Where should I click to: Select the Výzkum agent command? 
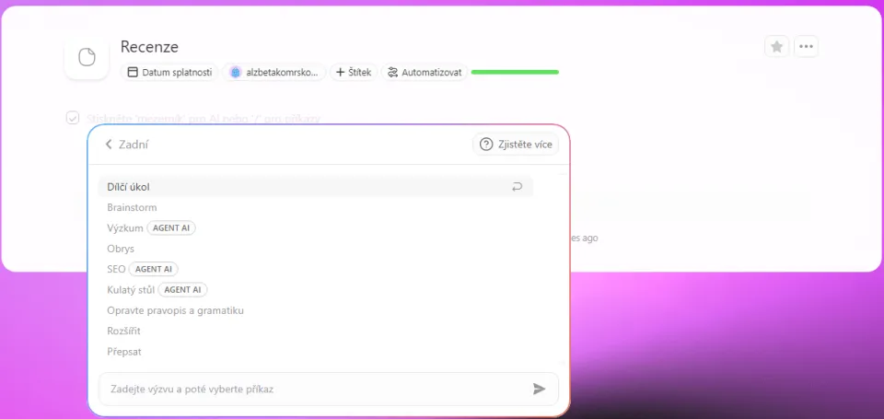(125, 227)
